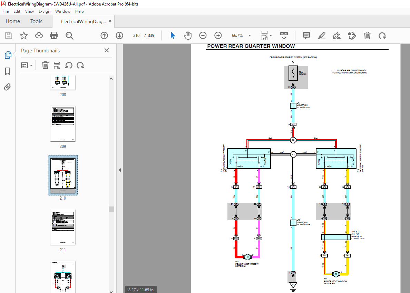Viewport: 410px width, 293px height.
Task: Rotate page with toolbar rotate icon
Action: click(382, 36)
